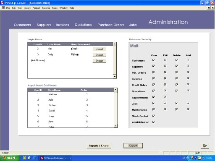
Task: Toggle Jobs Add permission checkbox
Action: 188,103
